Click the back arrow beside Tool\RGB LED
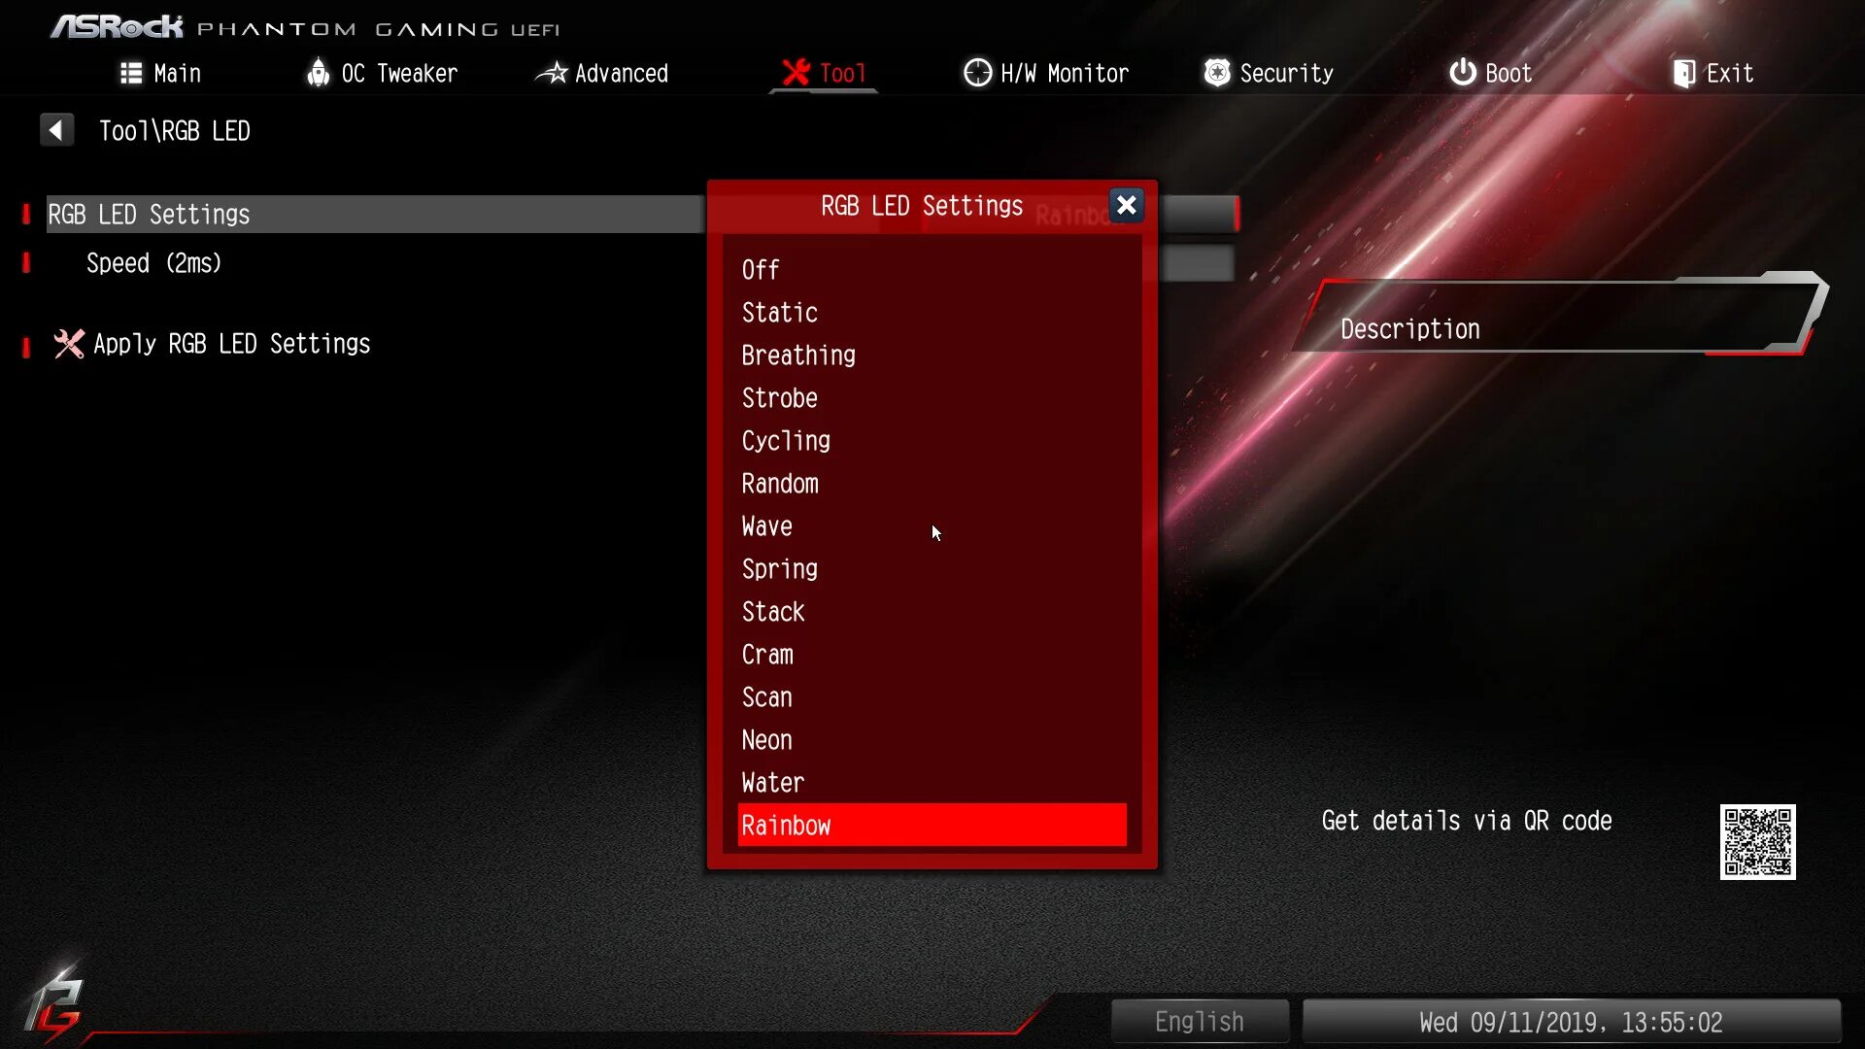The height and width of the screenshot is (1049, 1865). click(56, 130)
